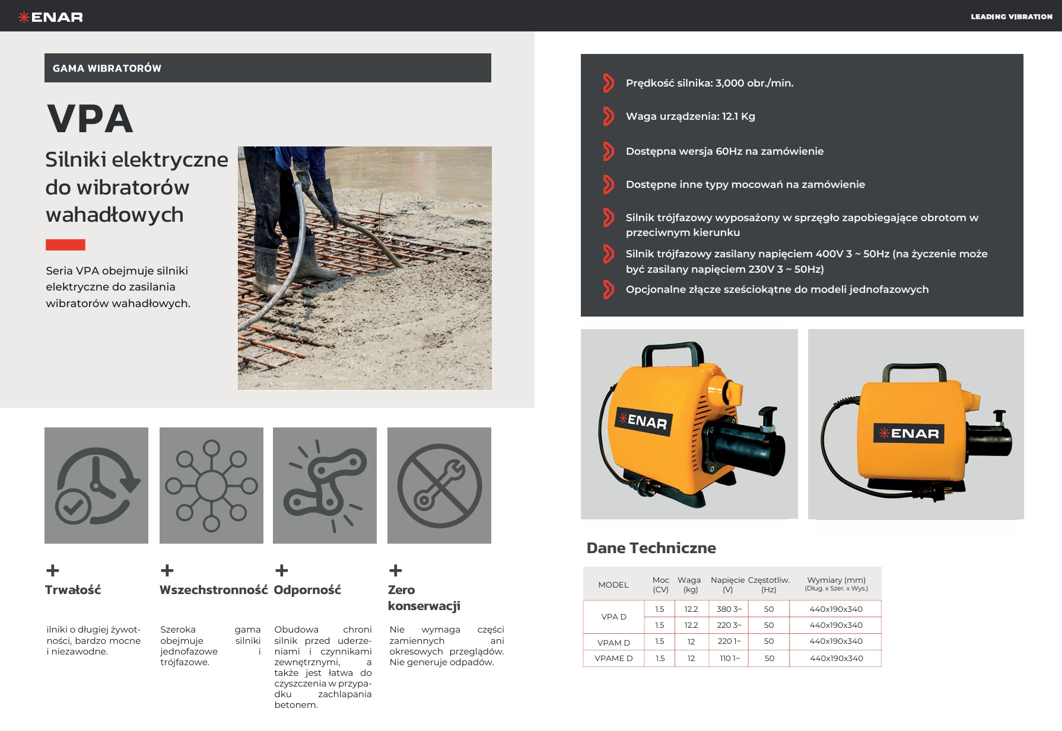Screen dimensions: 1062x731
Task: Click red chevron beside Prędkość silnika
Action: [x=608, y=83]
